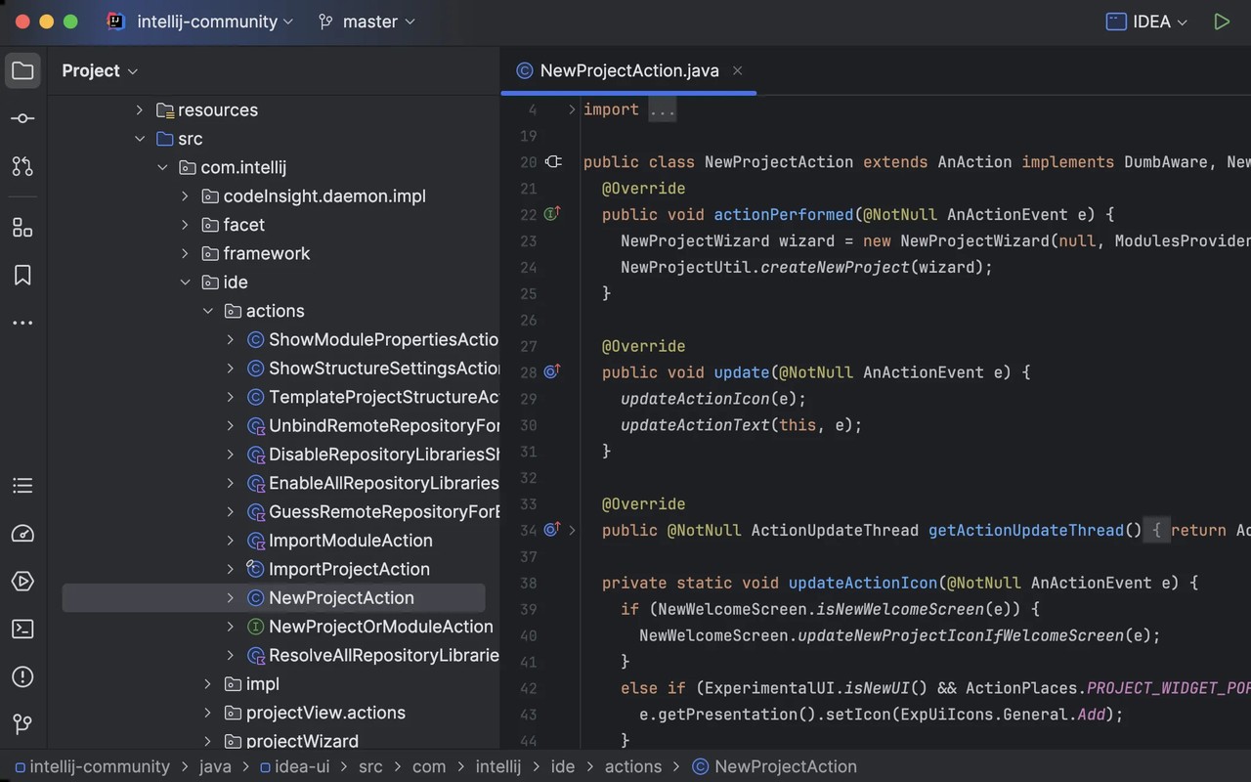The height and width of the screenshot is (782, 1251).
Task: Expand the projectView.actions package node
Action: (207, 713)
